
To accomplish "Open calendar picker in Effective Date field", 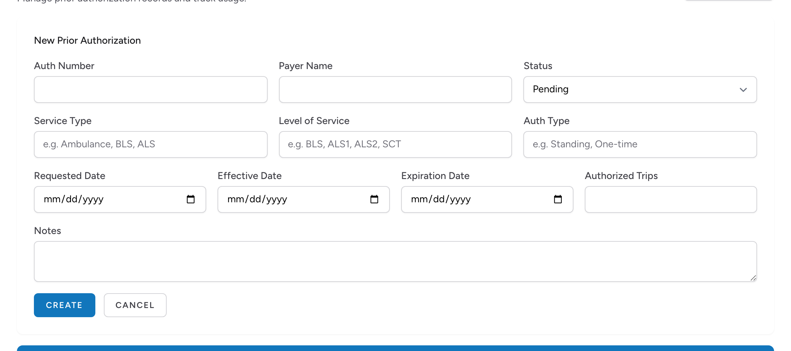I will 374,199.
